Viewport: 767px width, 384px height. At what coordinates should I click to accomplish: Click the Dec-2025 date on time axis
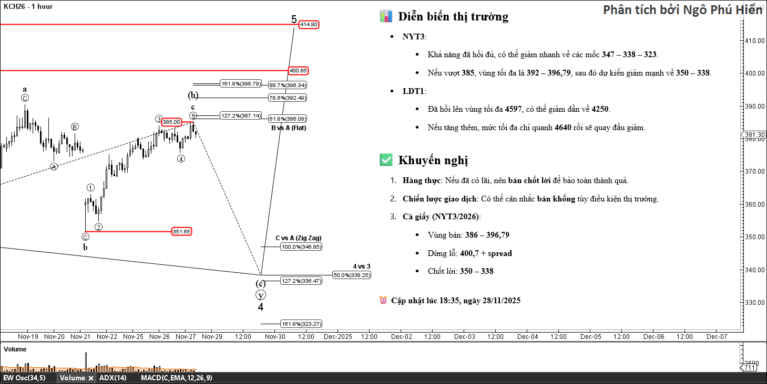pyautogui.click(x=338, y=336)
